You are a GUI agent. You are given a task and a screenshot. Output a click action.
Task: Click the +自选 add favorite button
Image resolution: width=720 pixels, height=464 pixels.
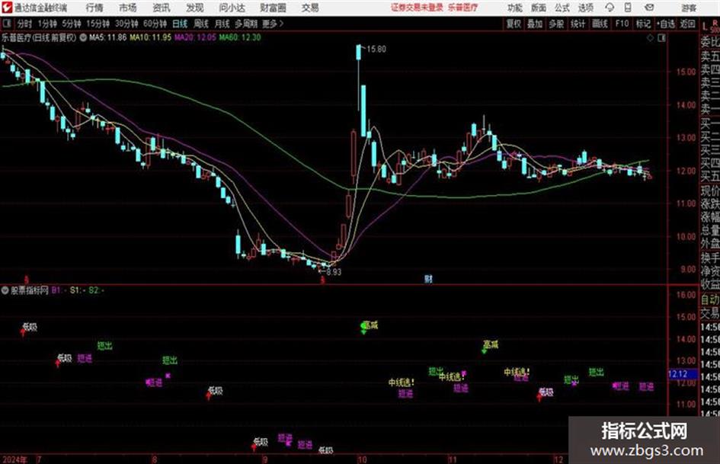coord(665,24)
